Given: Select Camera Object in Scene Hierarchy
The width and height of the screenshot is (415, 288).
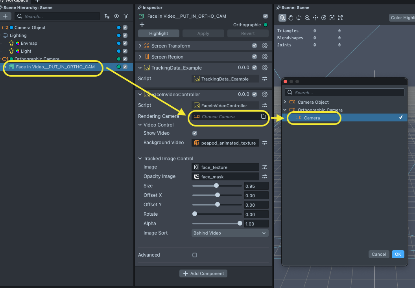Looking at the screenshot, I should point(30,28).
